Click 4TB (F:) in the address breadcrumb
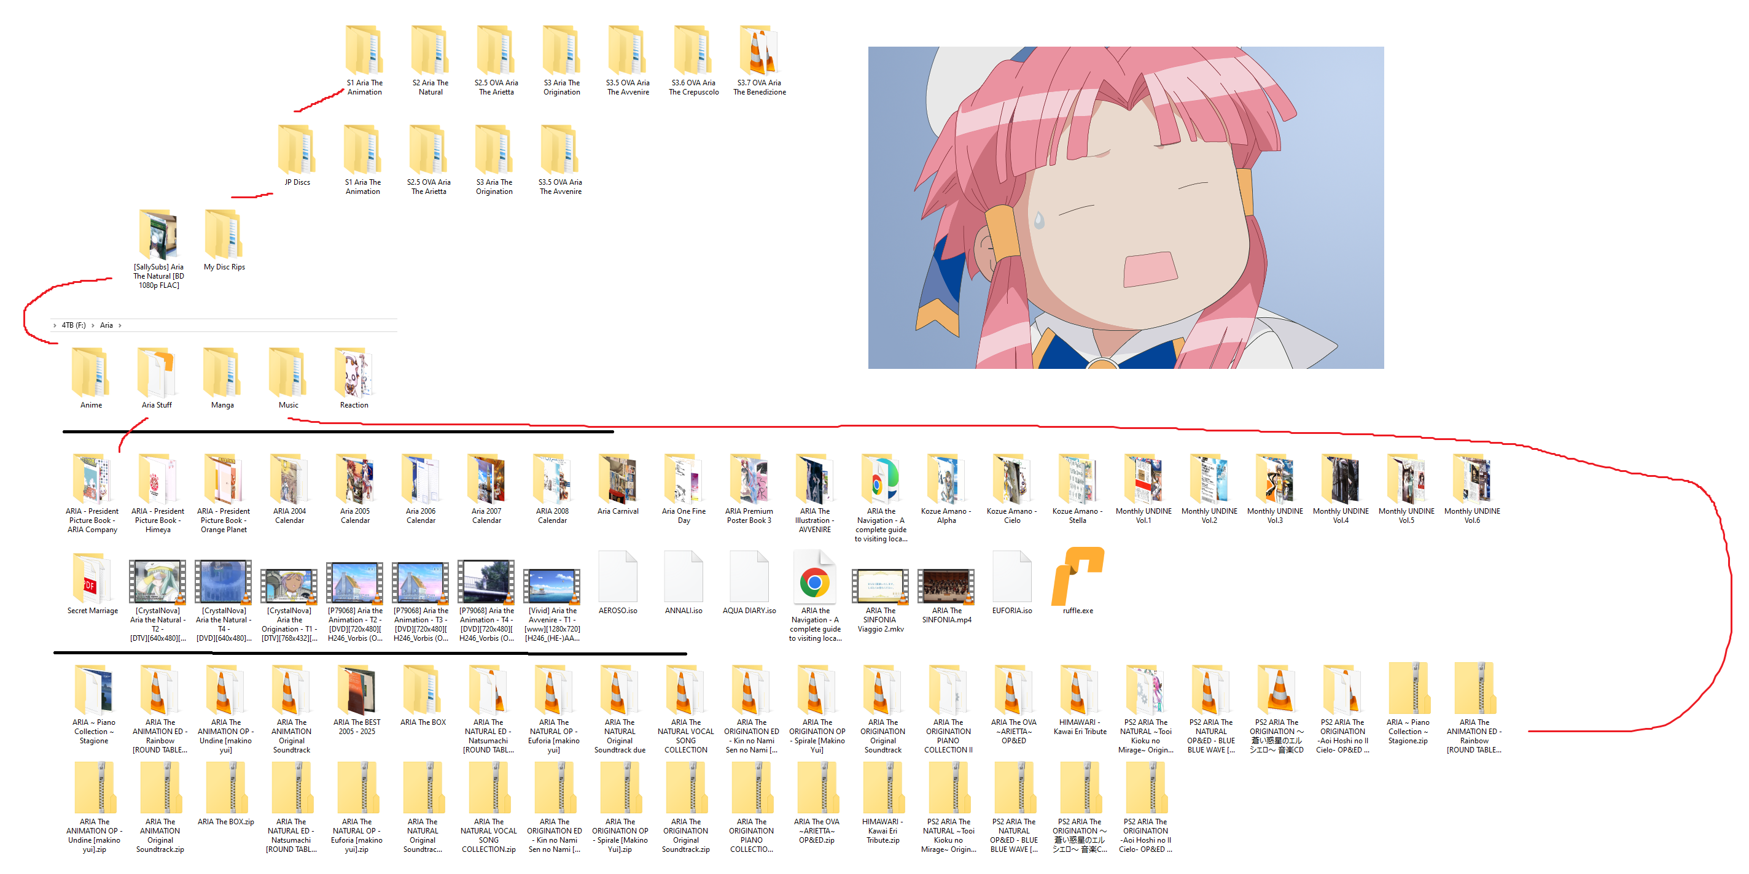This screenshot has width=1749, height=874. coord(73,325)
